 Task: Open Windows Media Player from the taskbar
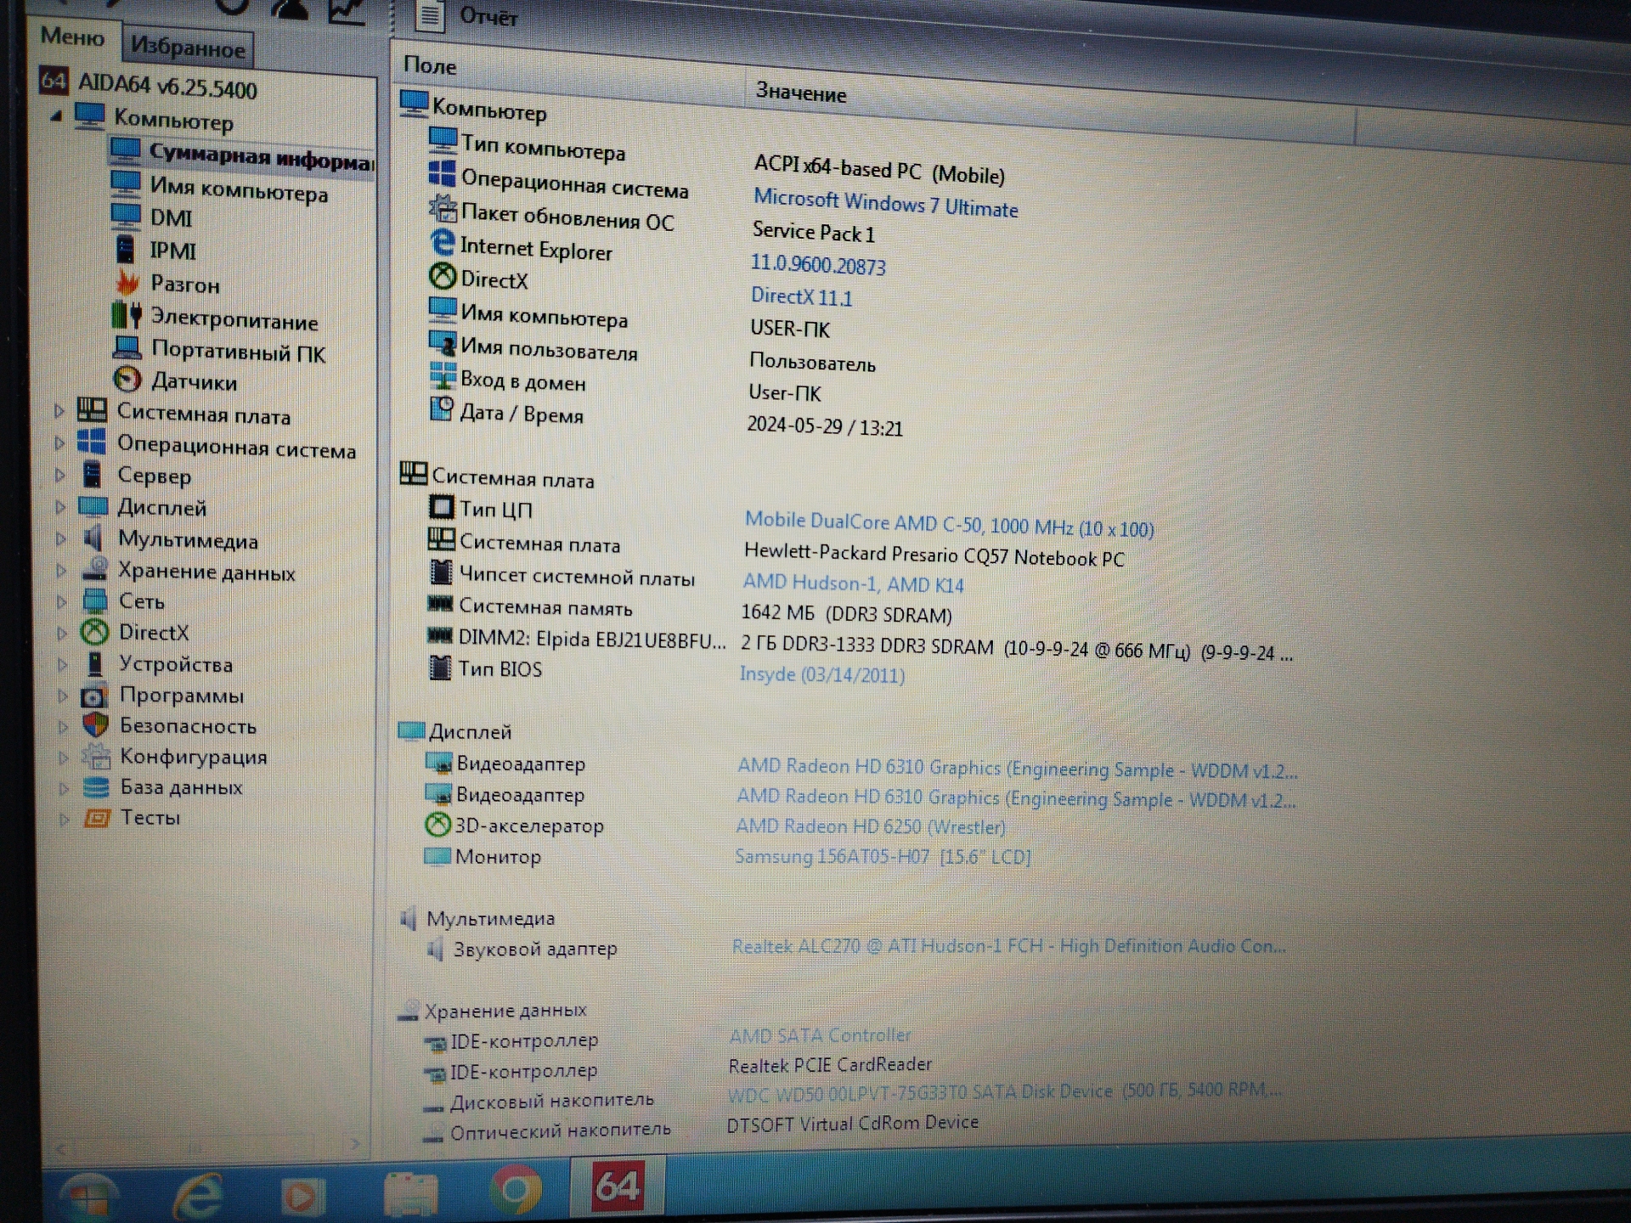pos(302,1197)
